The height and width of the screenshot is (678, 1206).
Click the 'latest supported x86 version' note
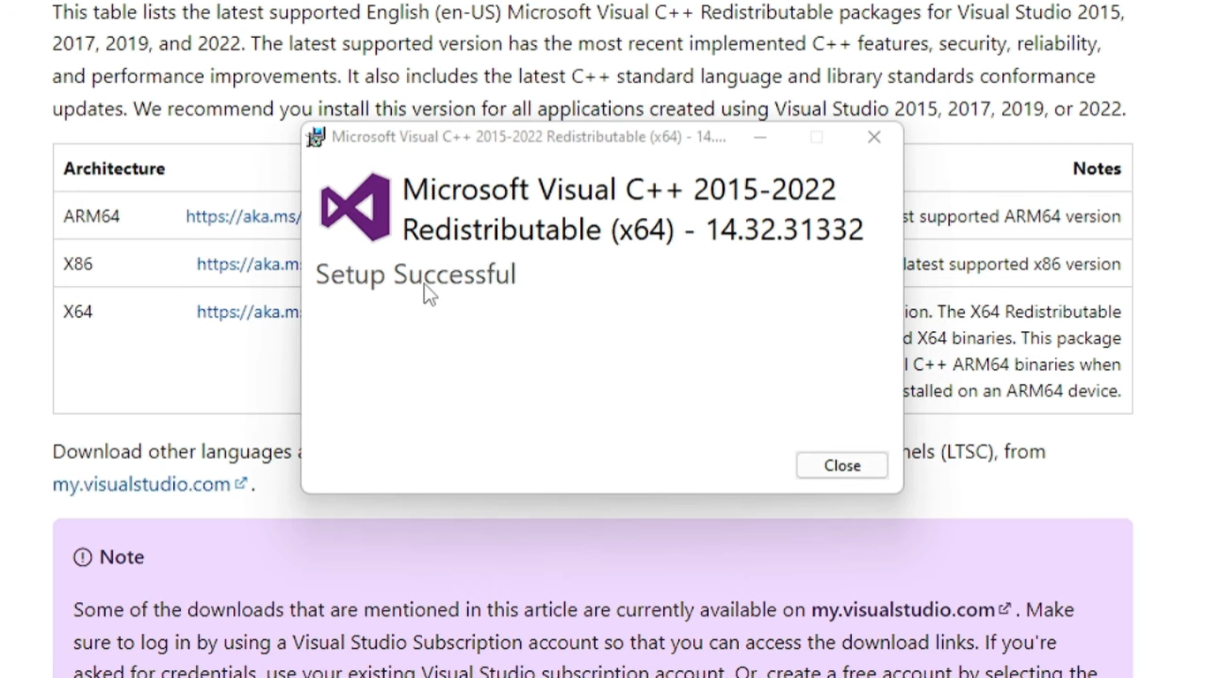coord(1013,264)
